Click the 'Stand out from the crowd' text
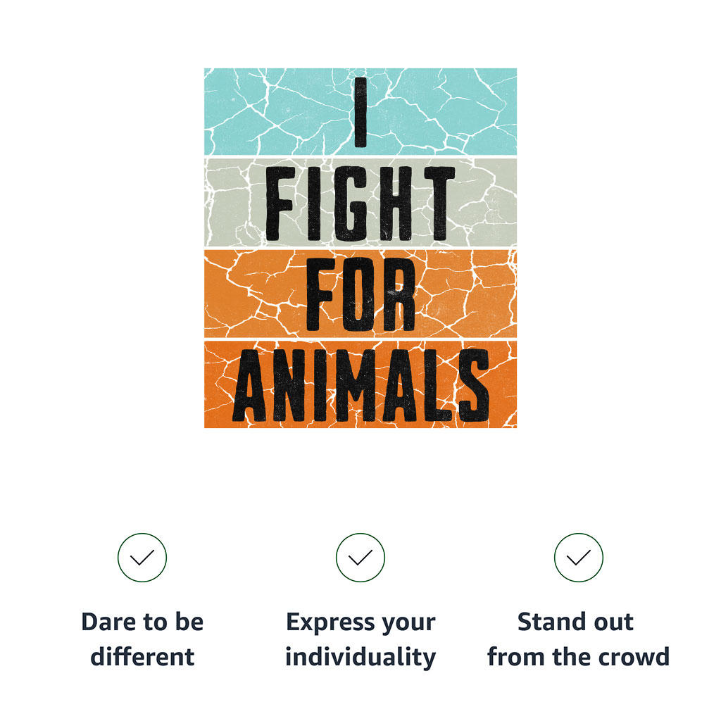 (x=579, y=639)
